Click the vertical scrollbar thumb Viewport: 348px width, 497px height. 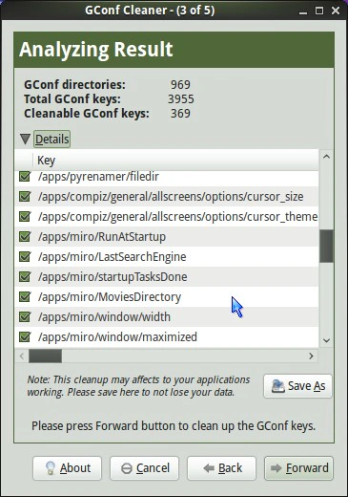tap(326, 246)
